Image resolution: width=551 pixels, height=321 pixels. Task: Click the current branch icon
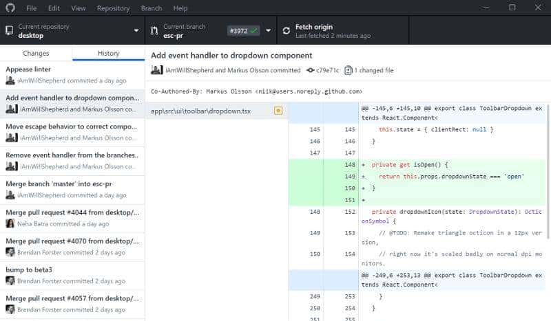154,31
